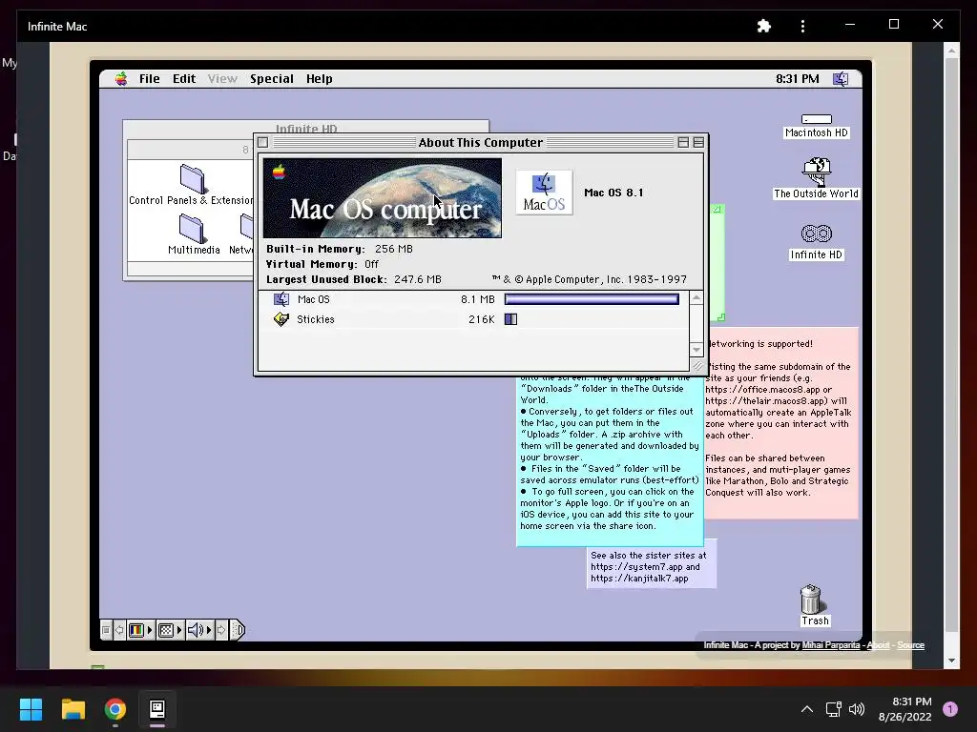Select the Stickies row icon in memory list
The image size is (977, 732).
coord(281,319)
